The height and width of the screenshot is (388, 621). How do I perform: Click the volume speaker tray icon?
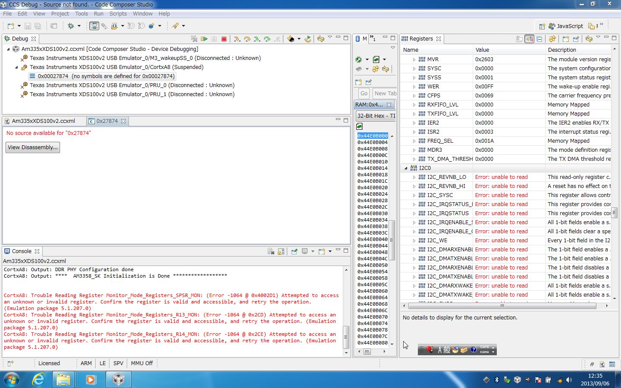pos(569,380)
